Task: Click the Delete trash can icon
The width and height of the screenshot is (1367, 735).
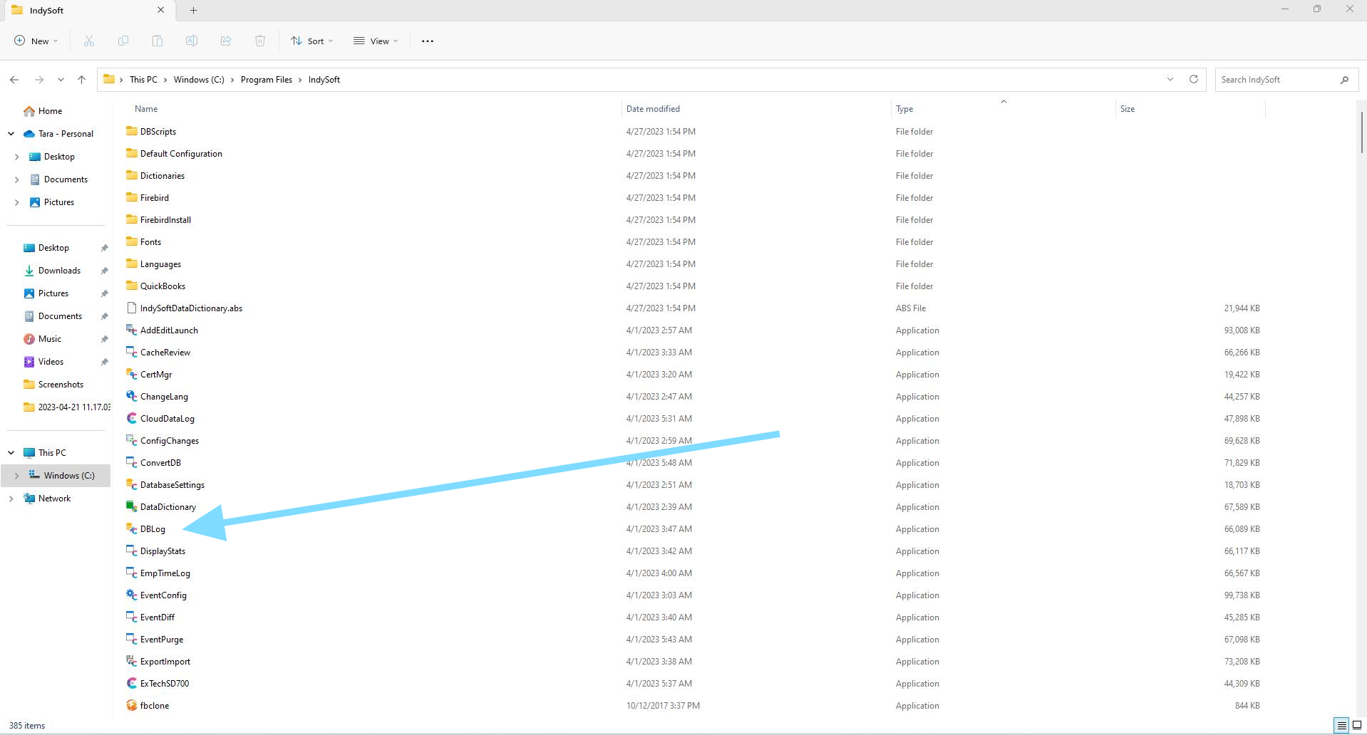Action: (x=260, y=41)
